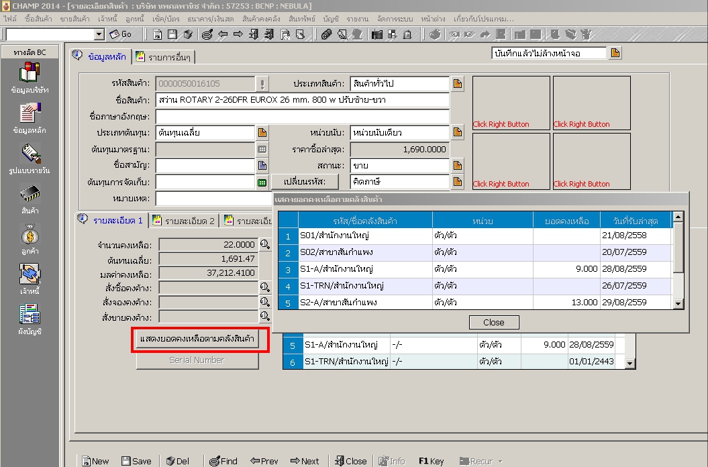This screenshot has width=708, height=467.
Task: Click the Save button in bottom bar
Action: [x=136, y=461]
